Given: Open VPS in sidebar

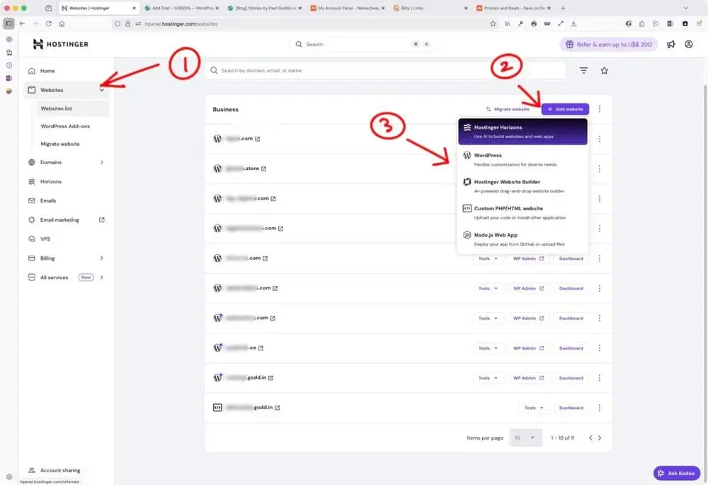Looking at the screenshot, I should [67, 239].
